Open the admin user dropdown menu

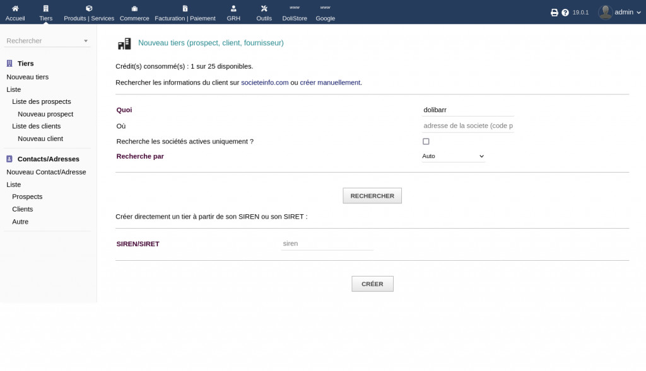[615, 12]
